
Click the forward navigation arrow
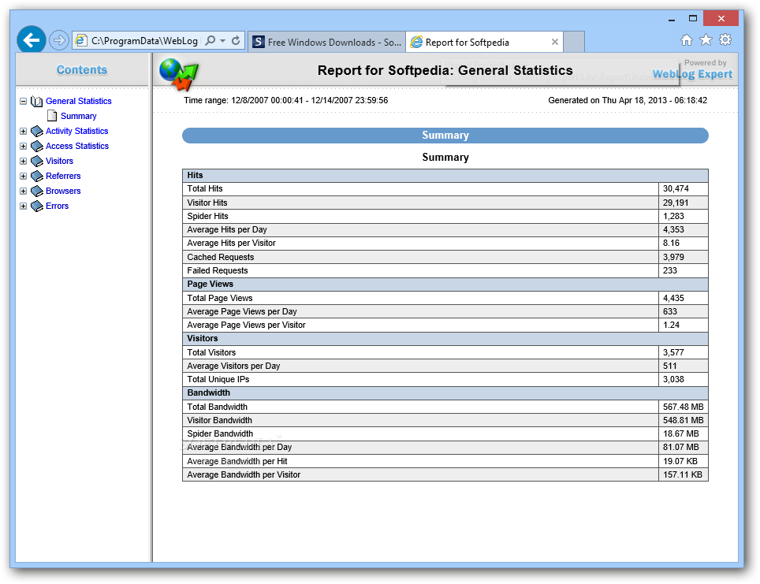59,40
